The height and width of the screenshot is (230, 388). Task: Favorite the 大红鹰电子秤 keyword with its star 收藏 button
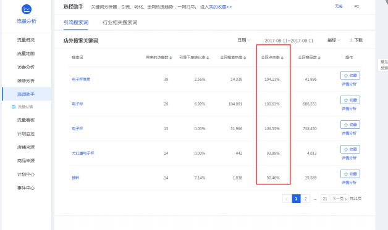tap(350, 149)
